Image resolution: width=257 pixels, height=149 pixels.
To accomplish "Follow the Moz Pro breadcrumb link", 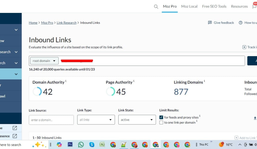I will click(x=47, y=23).
